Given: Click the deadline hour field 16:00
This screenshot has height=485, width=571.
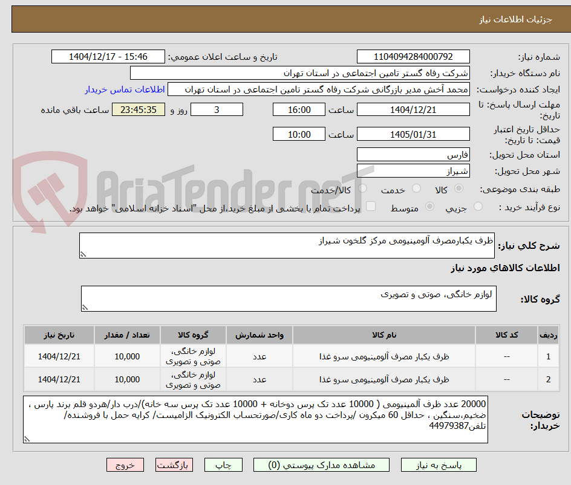Looking at the screenshot, I should coord(299,109).
